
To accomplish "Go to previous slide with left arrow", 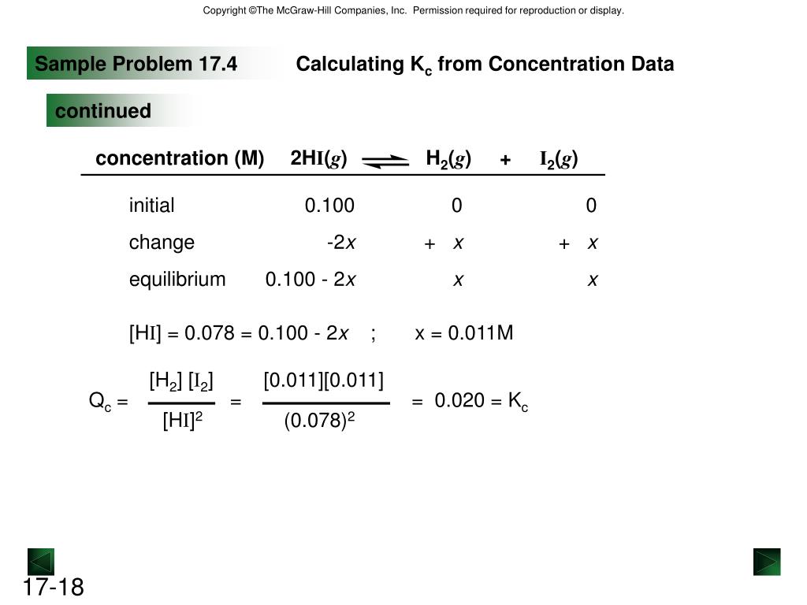I will pos(41,562).
